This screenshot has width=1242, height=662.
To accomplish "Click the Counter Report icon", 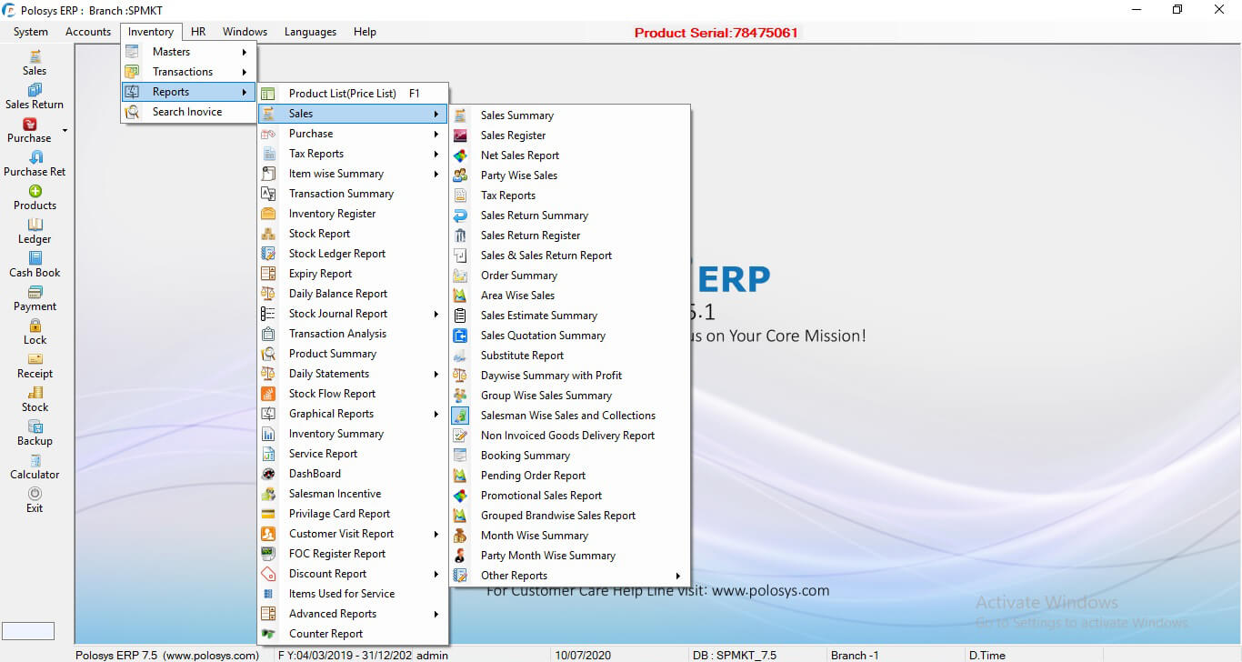I will [x=268, y=634].
